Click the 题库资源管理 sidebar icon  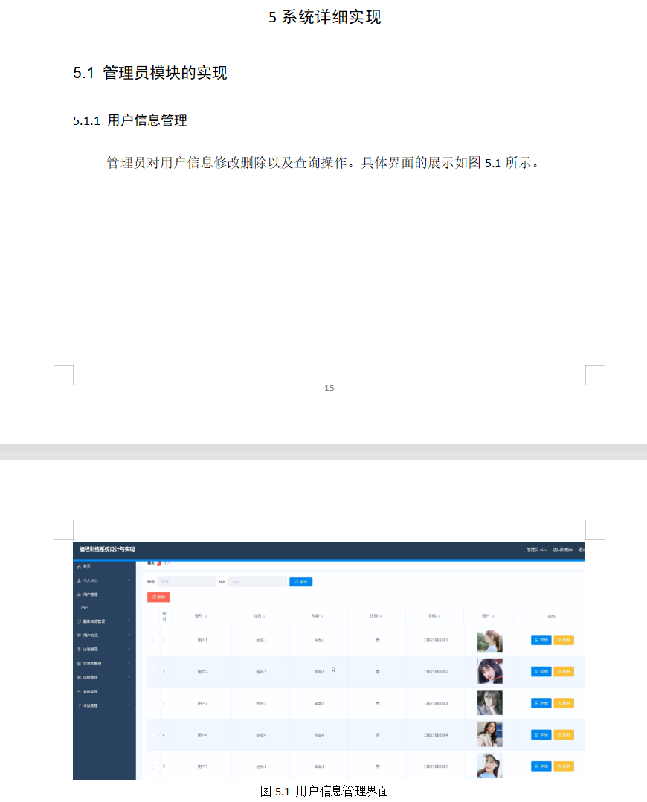[79, 621]
